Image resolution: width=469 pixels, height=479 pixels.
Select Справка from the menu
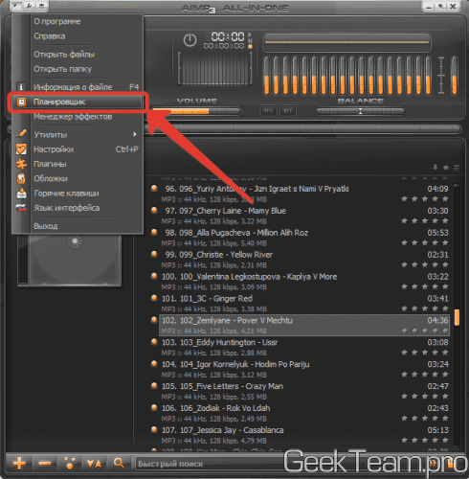point(50,36)
